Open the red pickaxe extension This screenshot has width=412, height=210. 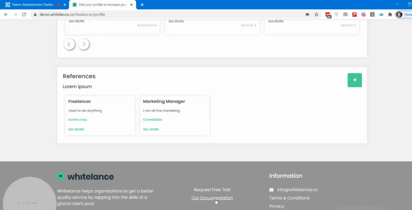tap(354, 14)
